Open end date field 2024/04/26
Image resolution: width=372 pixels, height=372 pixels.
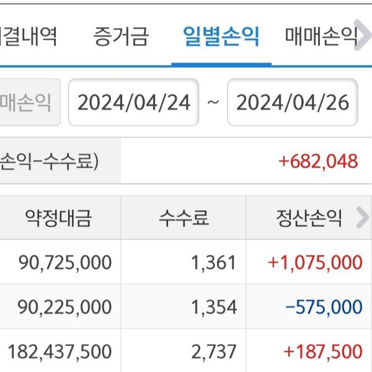(293, 102)
